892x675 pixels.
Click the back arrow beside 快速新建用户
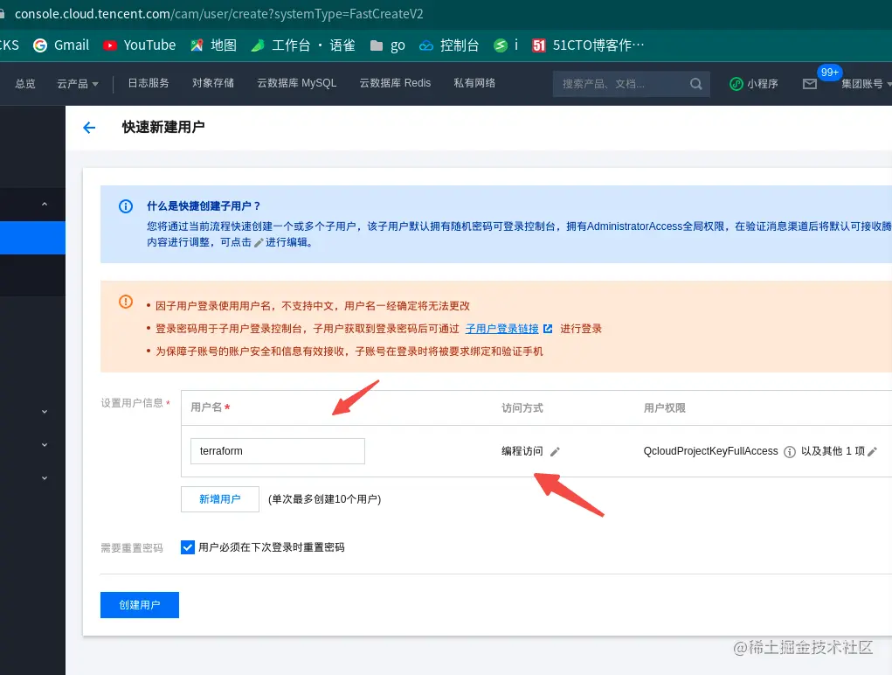[89, 128]
